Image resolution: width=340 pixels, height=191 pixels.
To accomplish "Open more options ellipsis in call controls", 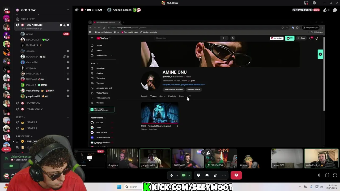I will coord(224,175).
